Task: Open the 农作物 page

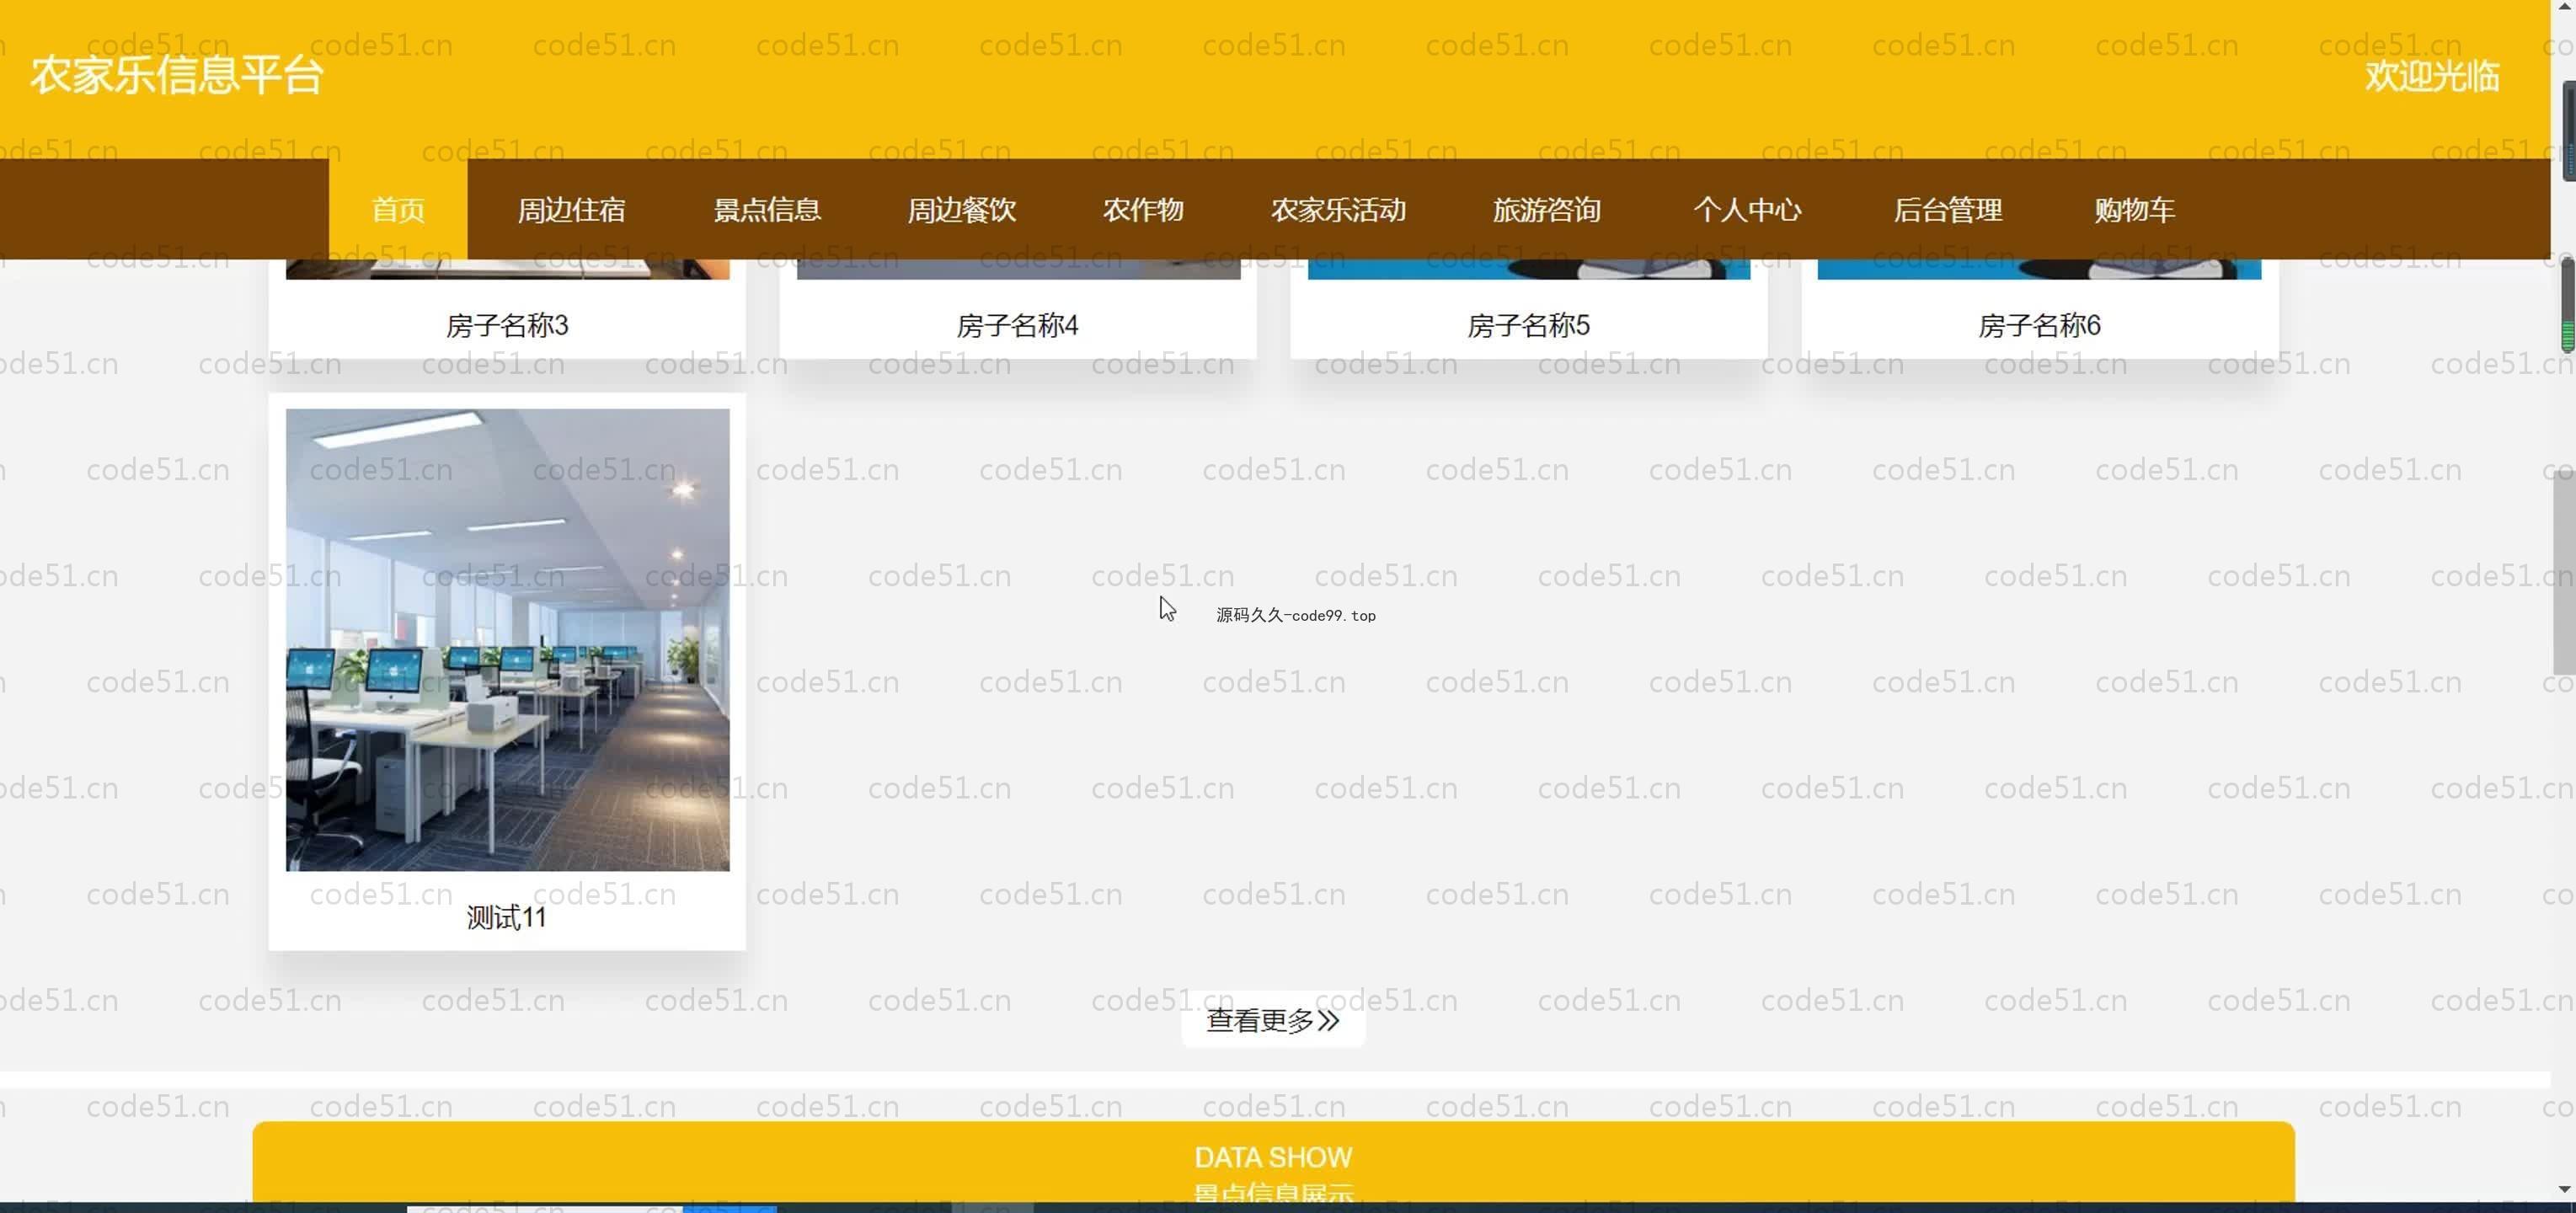Action: pos(1143,210)
